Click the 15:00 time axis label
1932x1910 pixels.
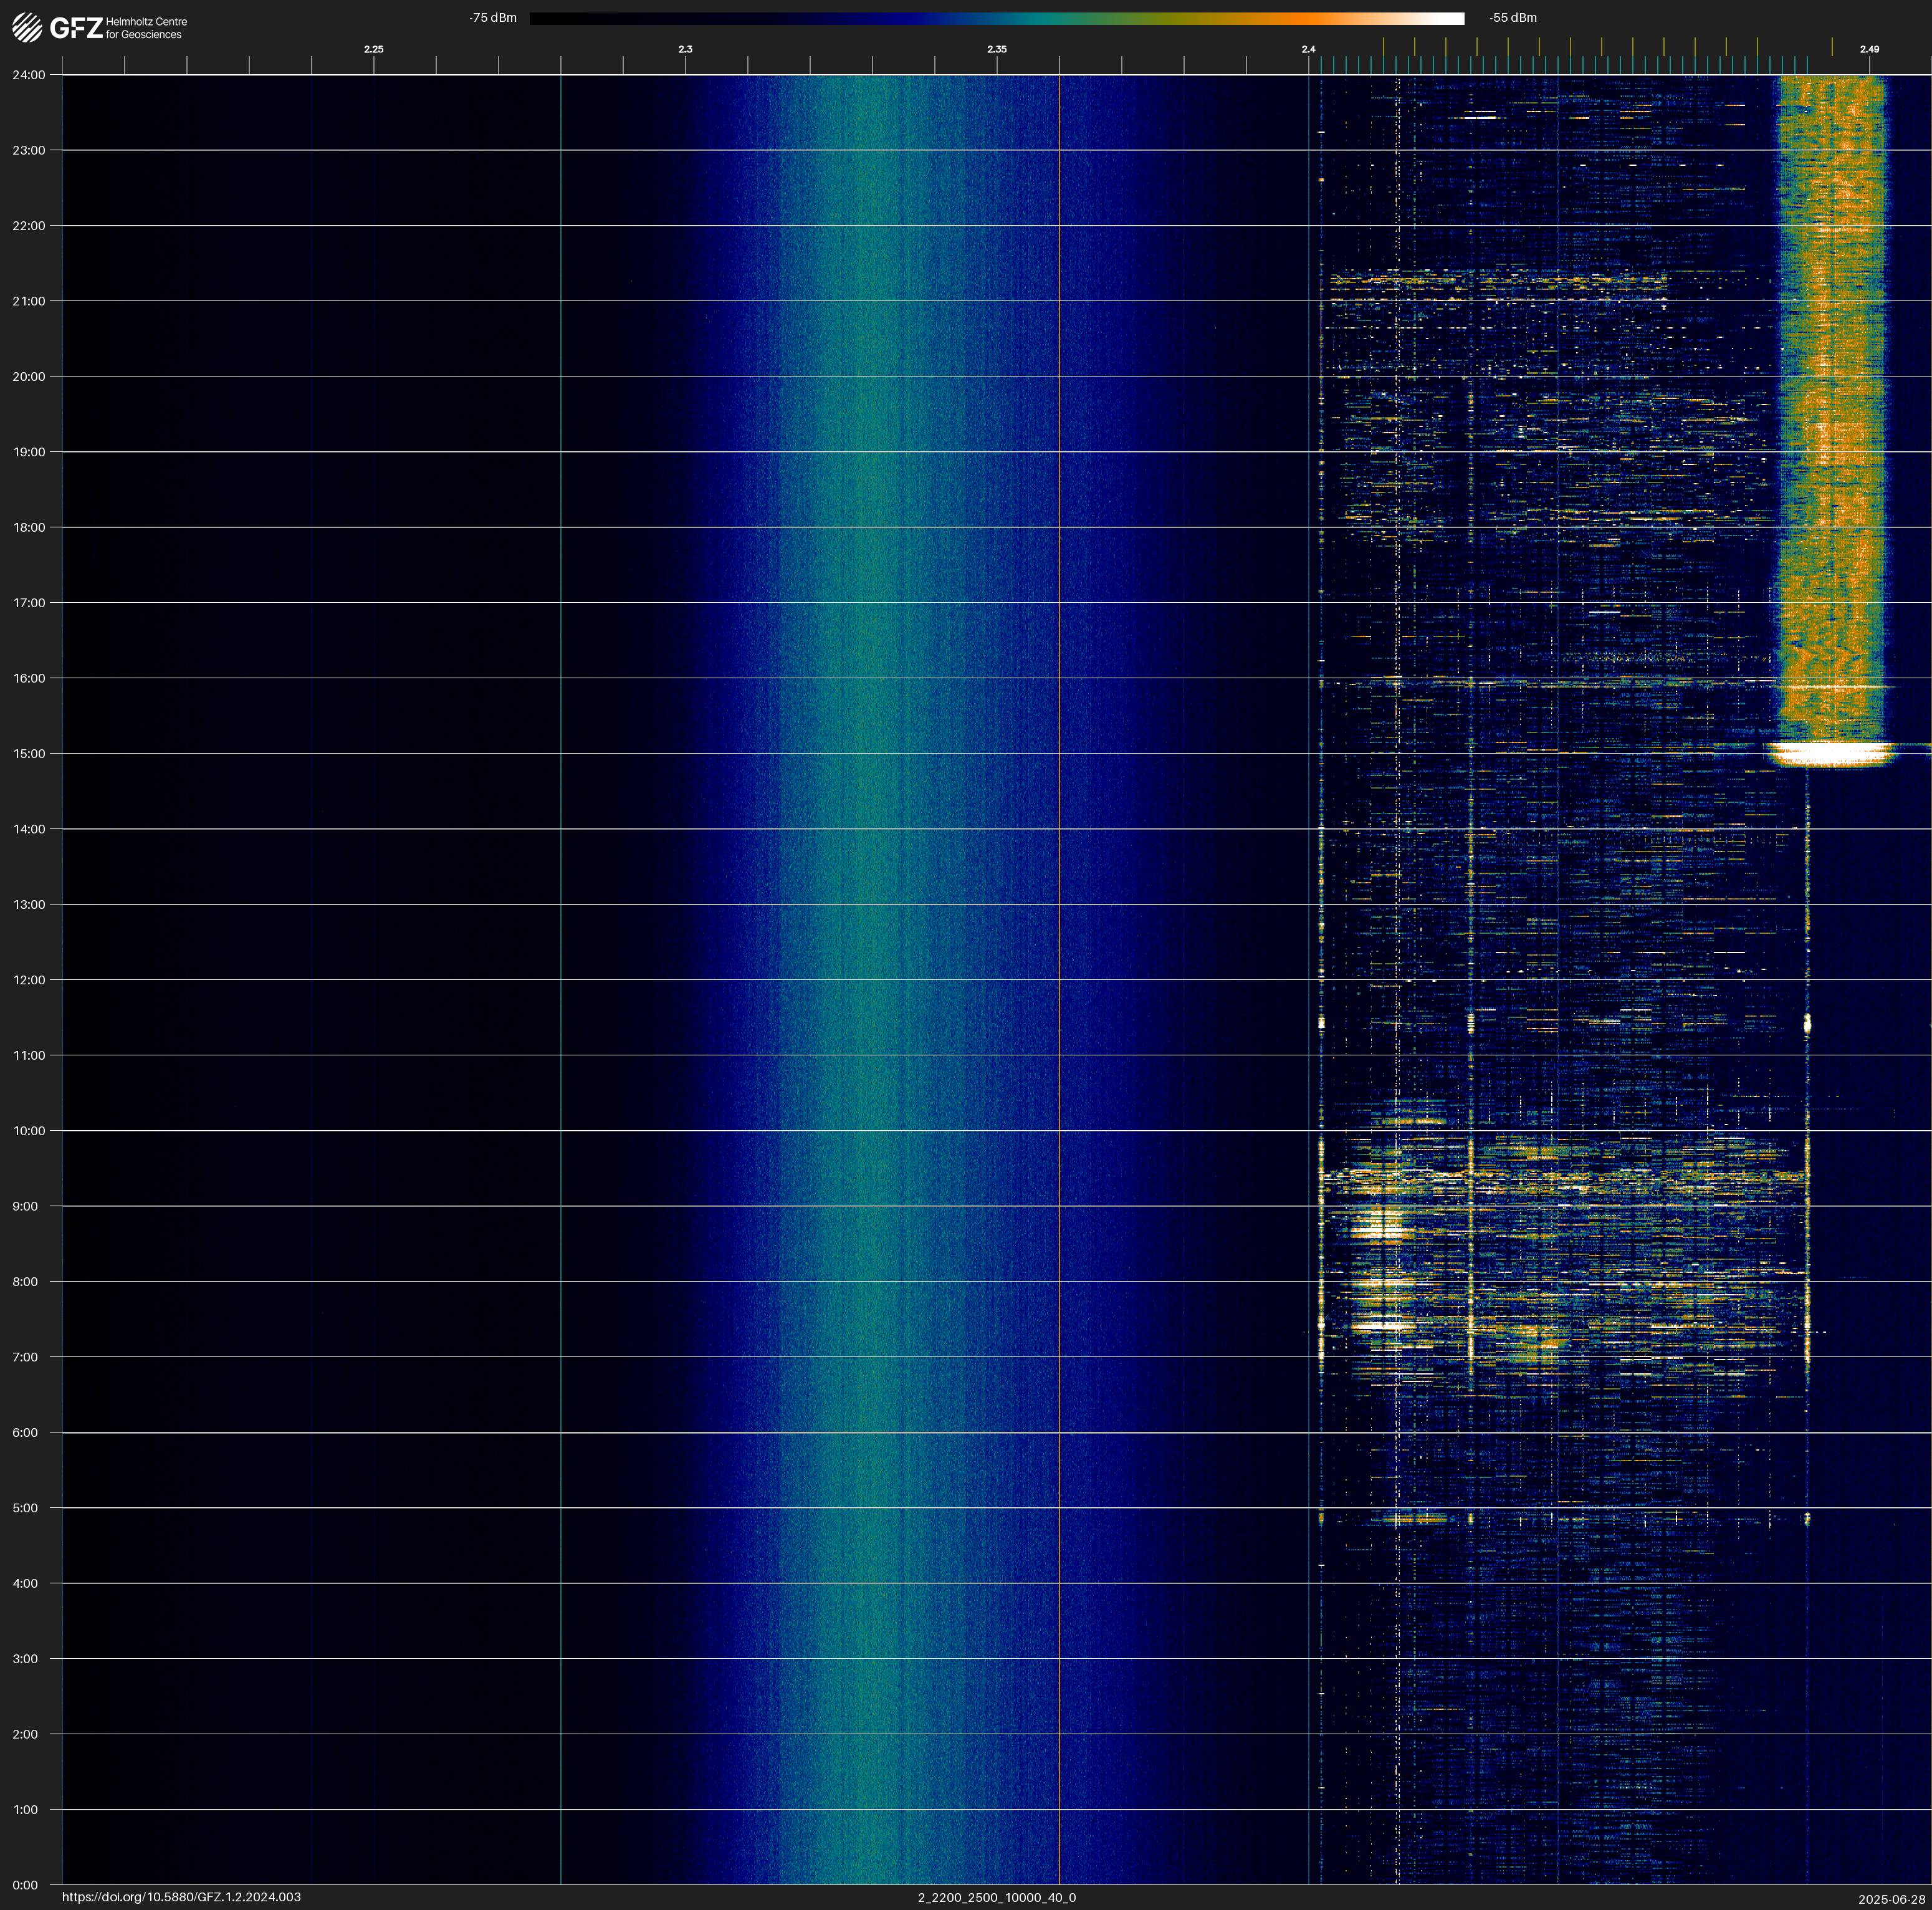[29, 754]
